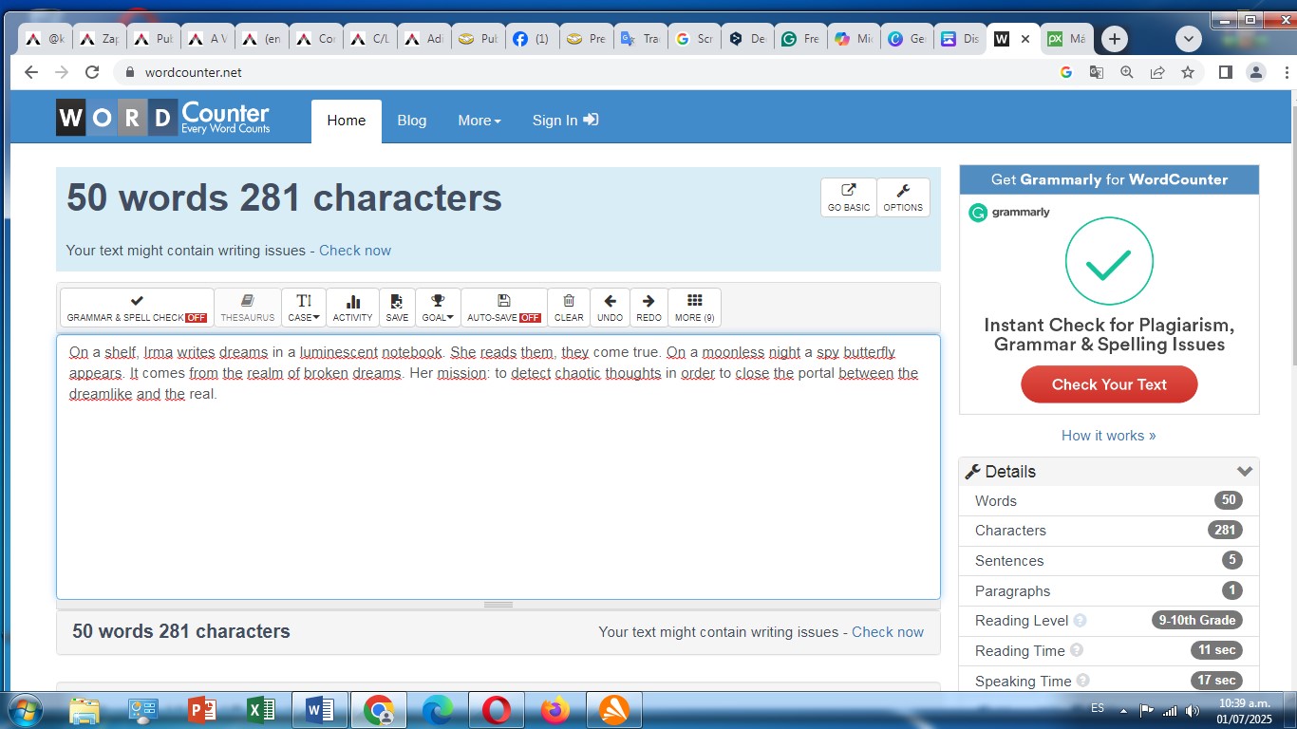Viewport: 1297px width, 729px height.
Task: Open the More (9) grid menu
Action: point(694,308)
